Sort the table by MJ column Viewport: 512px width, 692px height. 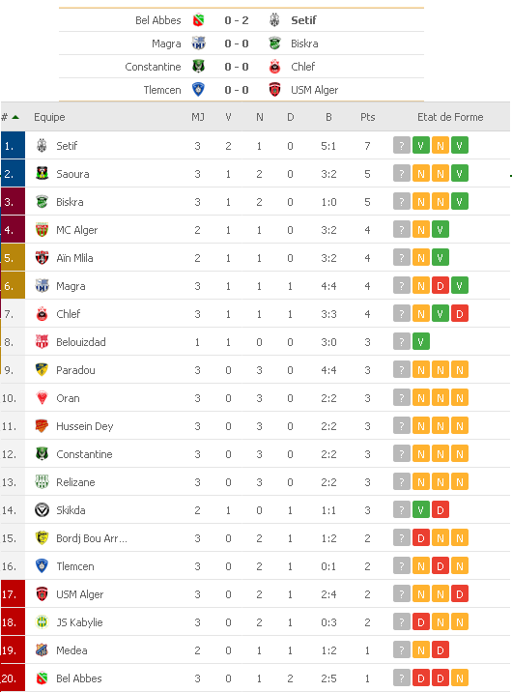198,117
